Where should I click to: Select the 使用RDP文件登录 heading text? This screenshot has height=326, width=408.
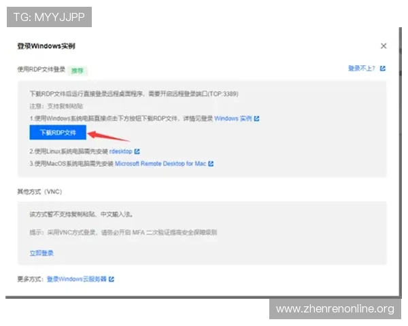[41, 69]
